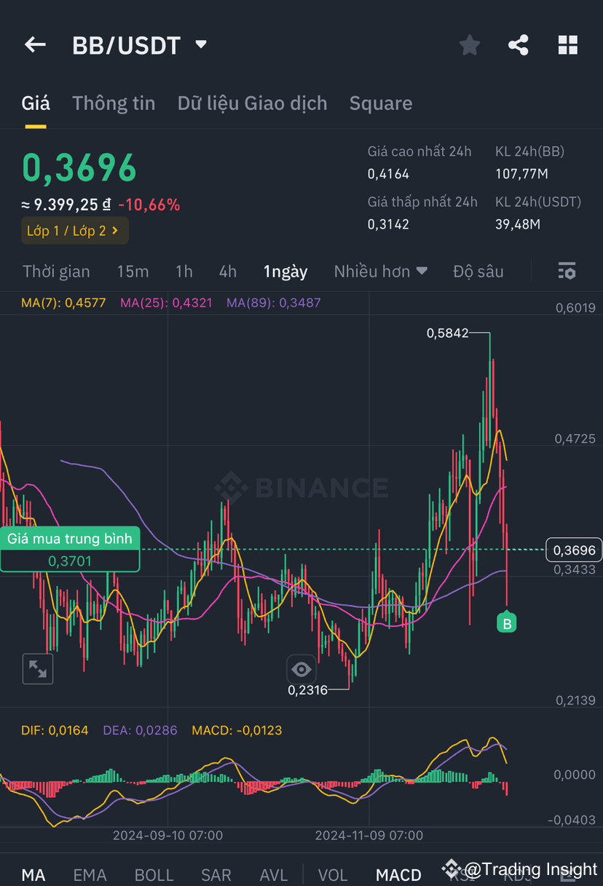Tap the DIF: 0,0164 readout
The width and height of the screenshot is (603, 886).
coord(55,730)
